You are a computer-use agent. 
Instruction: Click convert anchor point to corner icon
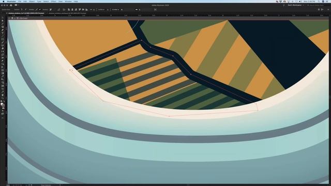22,10
